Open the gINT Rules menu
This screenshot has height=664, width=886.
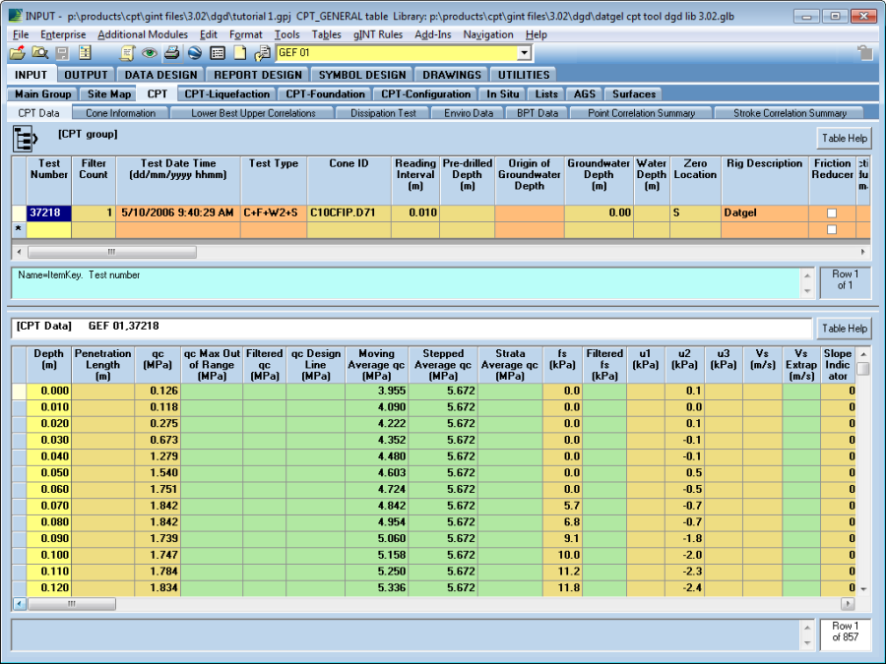[x=378, y=34]
